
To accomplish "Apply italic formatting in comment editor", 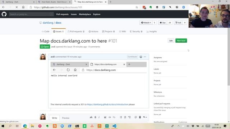I will 99,117.
